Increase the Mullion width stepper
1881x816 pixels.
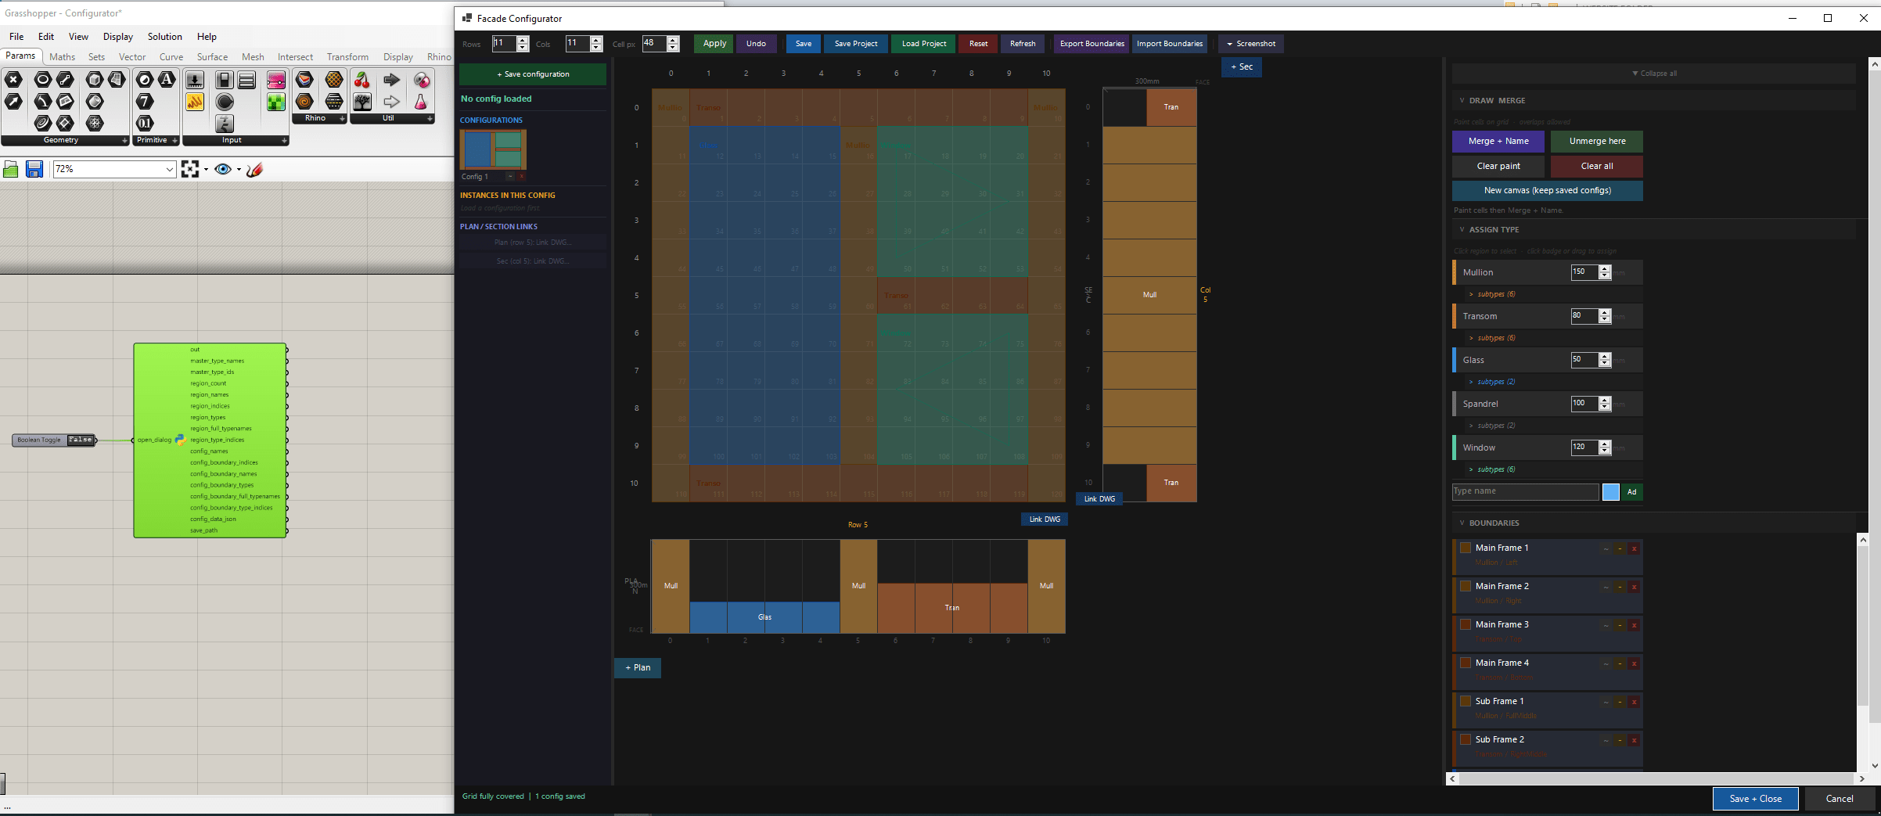point(1605,268)
